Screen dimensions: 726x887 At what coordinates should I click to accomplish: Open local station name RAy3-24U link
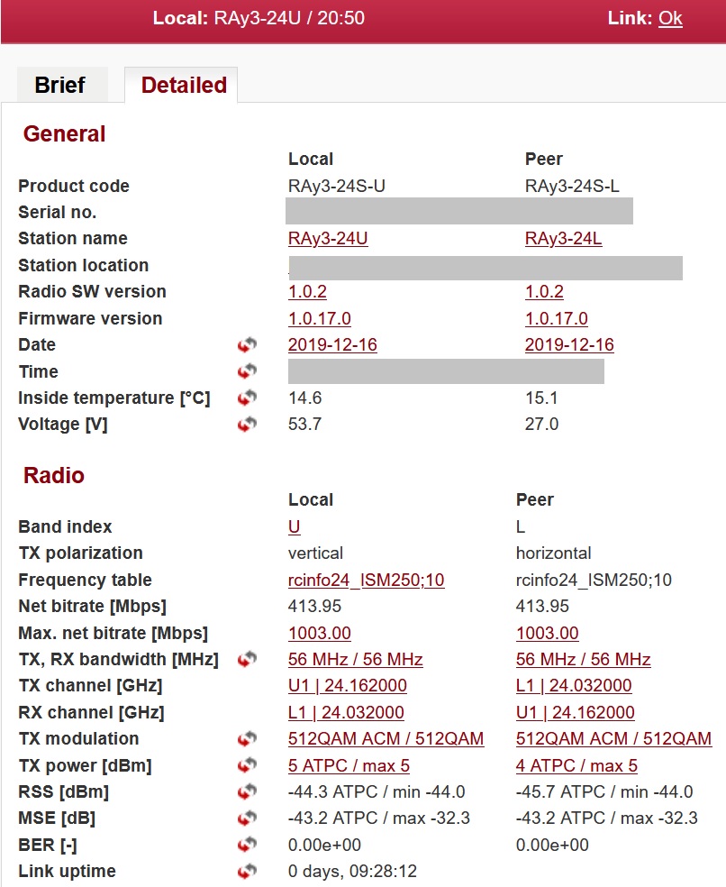pos(328,239)
